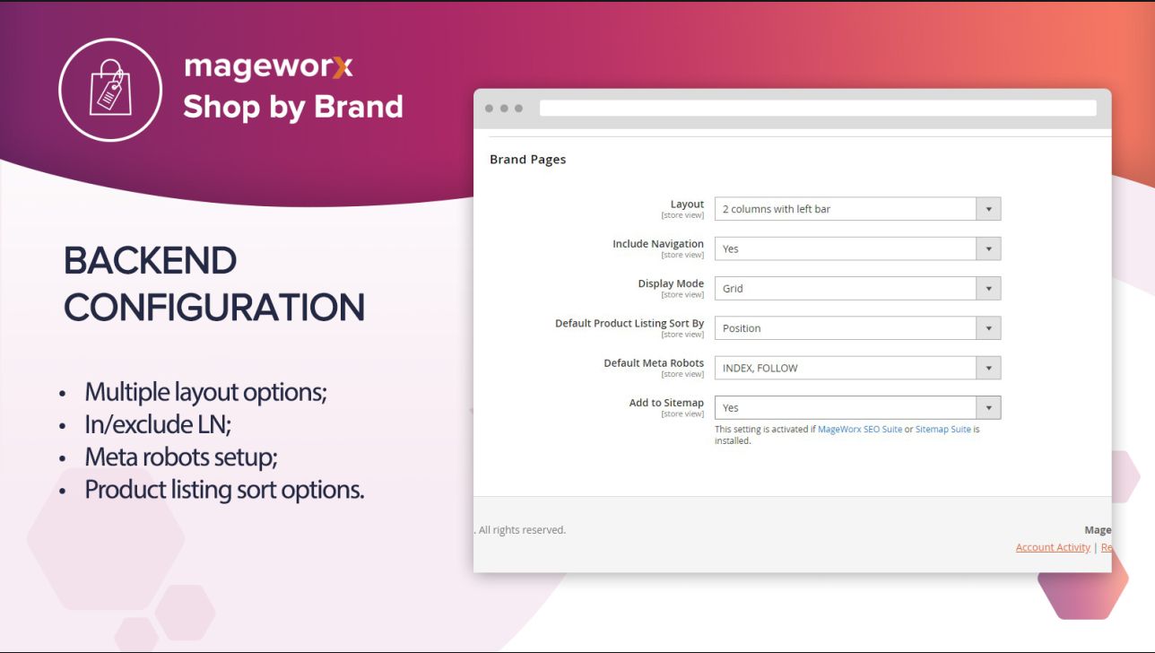Click the middle gray window dot
The height and width of the screenshot is (653, 1155).
click(504, 109)
